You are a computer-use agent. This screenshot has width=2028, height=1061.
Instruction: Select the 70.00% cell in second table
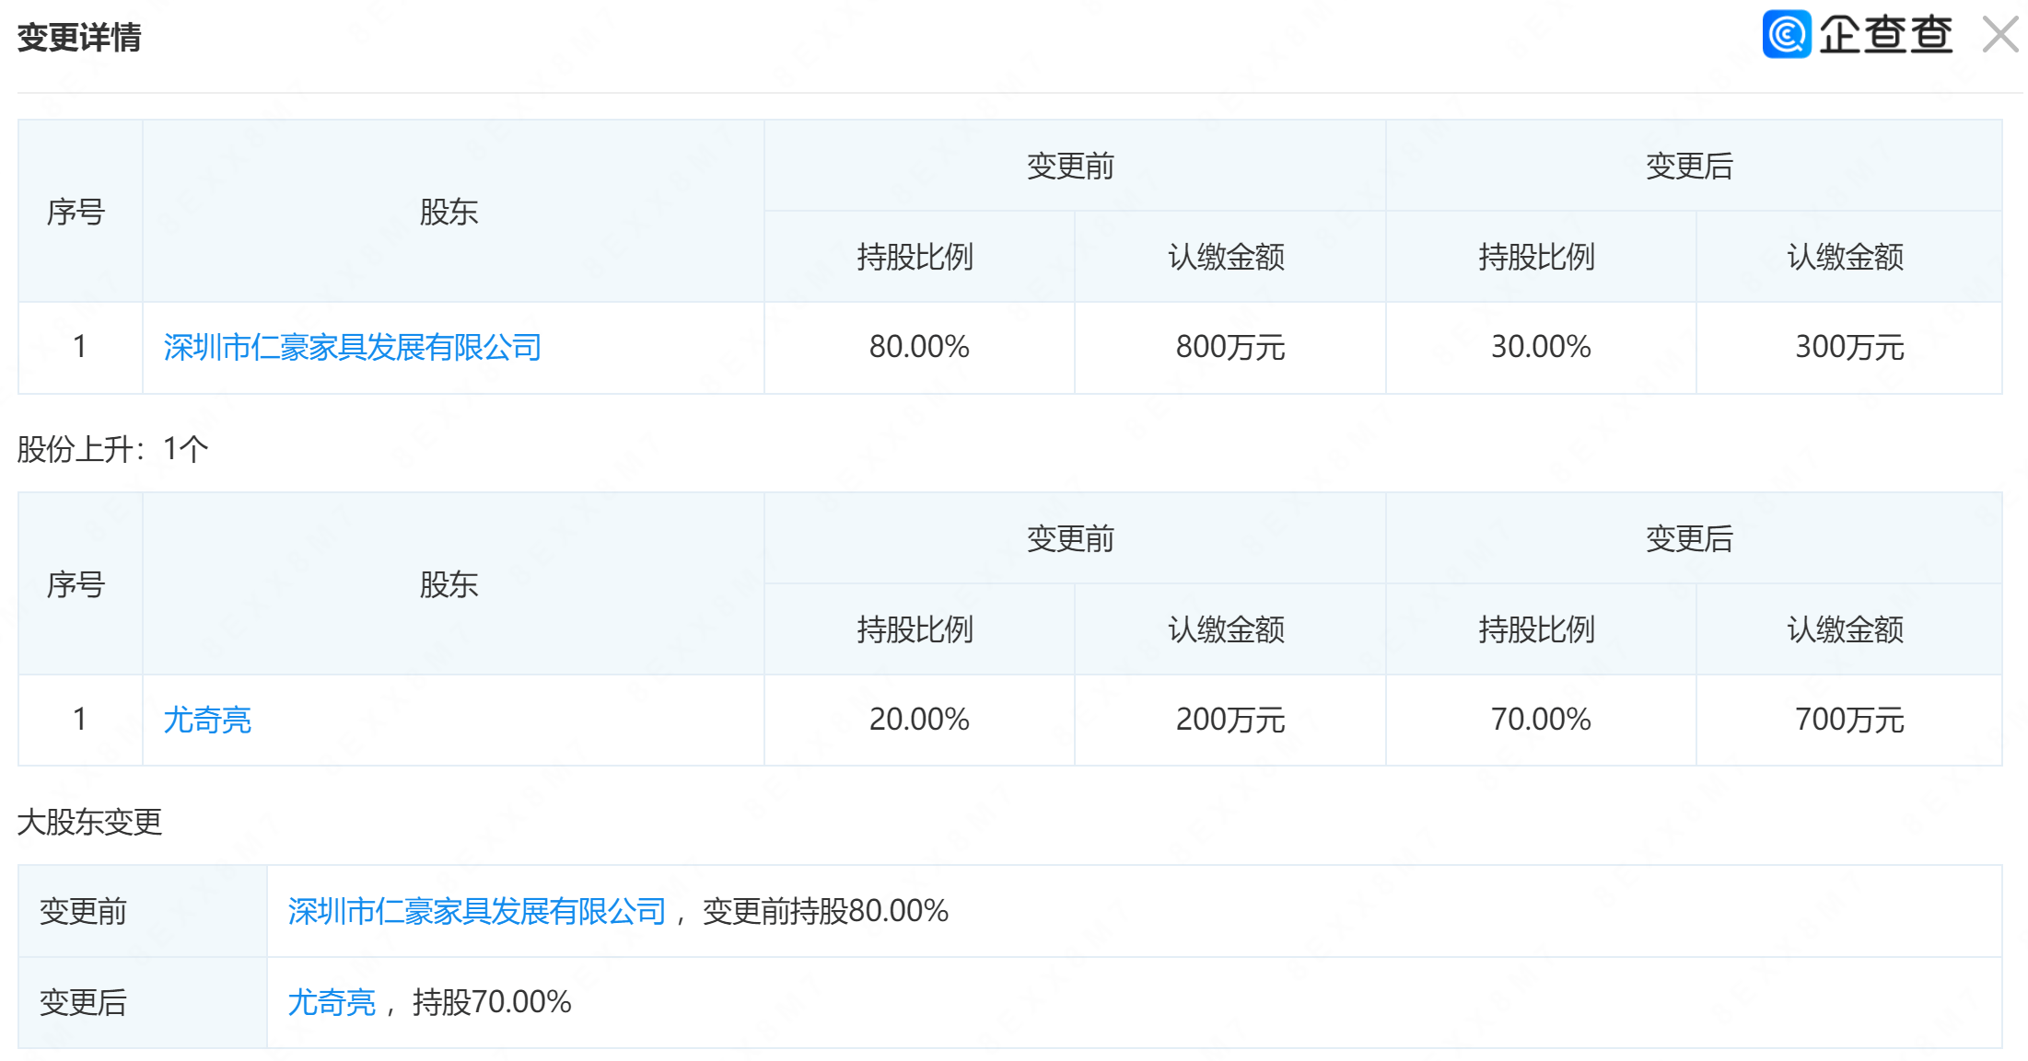click(1541, 720)
